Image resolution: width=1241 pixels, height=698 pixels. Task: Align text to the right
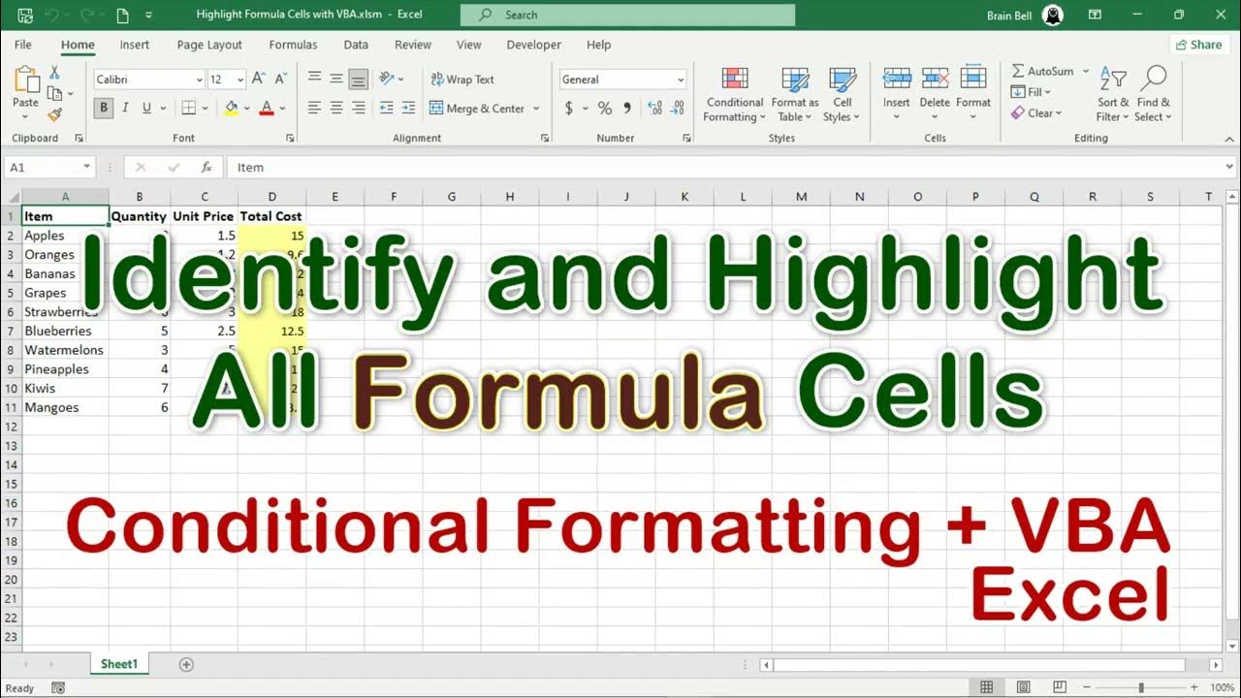point(358,109)
